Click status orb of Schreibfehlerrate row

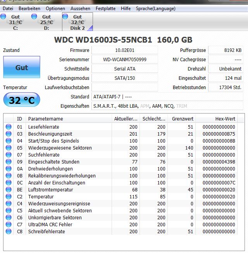click(9, 231)
